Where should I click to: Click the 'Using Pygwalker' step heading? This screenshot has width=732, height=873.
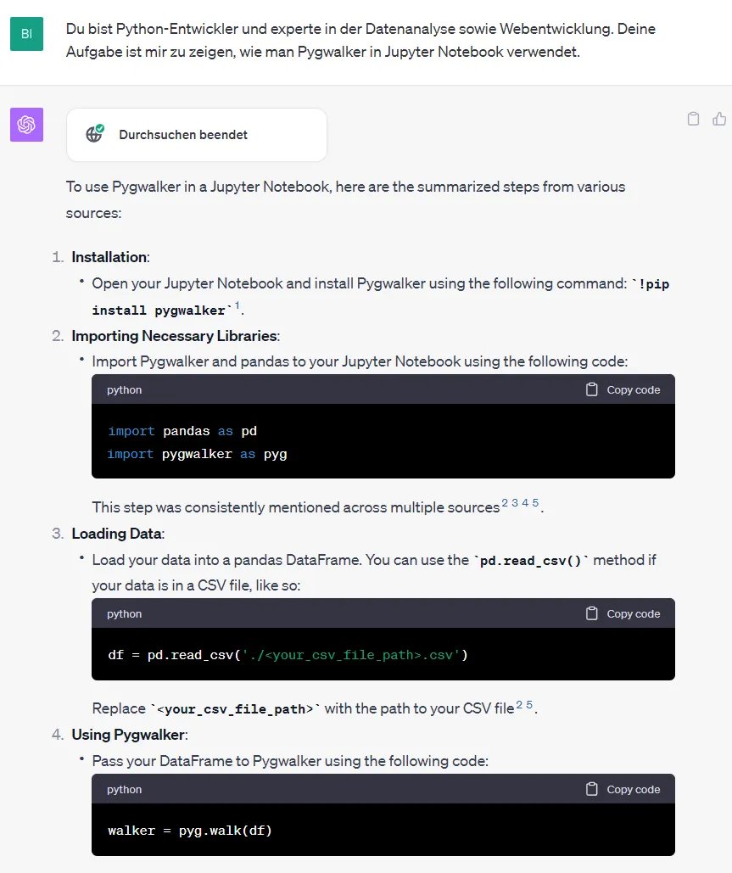click(x=129, y=735)
